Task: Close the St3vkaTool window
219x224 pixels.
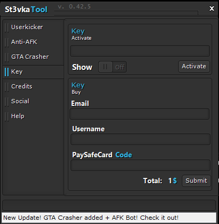Action: tap(212, 8)
